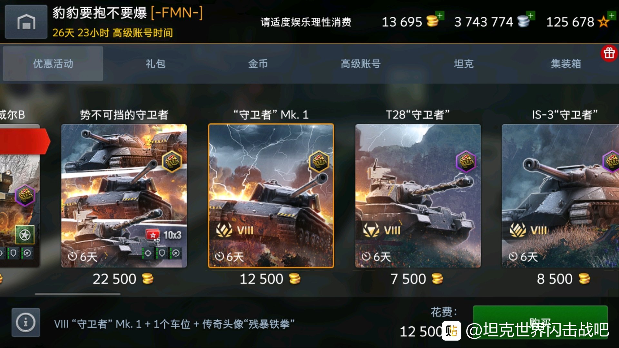
Task: Switch to the 金币 tab
Action: [258, 63]
